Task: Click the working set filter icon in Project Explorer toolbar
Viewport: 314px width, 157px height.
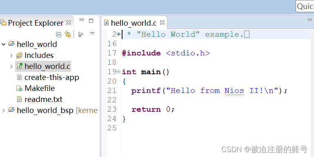Action: point(80,34)
